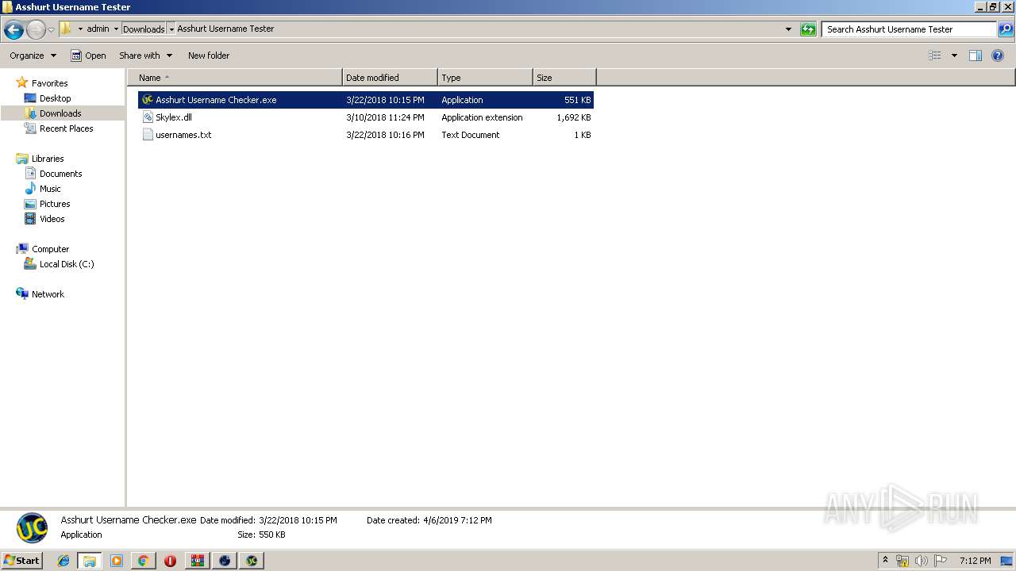Screen dimensions: 1016x571
Task: Open the Organize menu
Action: coord(33,56)
